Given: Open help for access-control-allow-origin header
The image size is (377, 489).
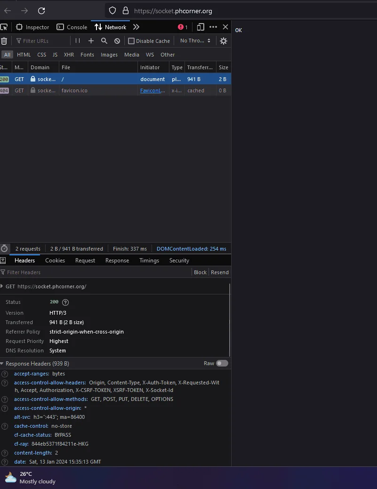Looking at the screenshot, I should coord(5,408).
